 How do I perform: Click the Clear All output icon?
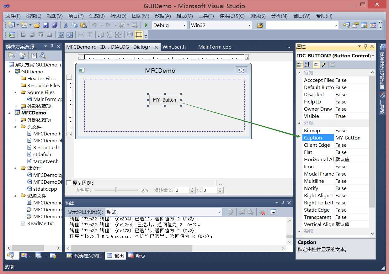tap(262, 212)
